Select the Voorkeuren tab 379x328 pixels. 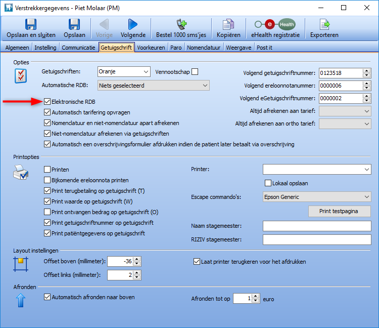(151, 48)
